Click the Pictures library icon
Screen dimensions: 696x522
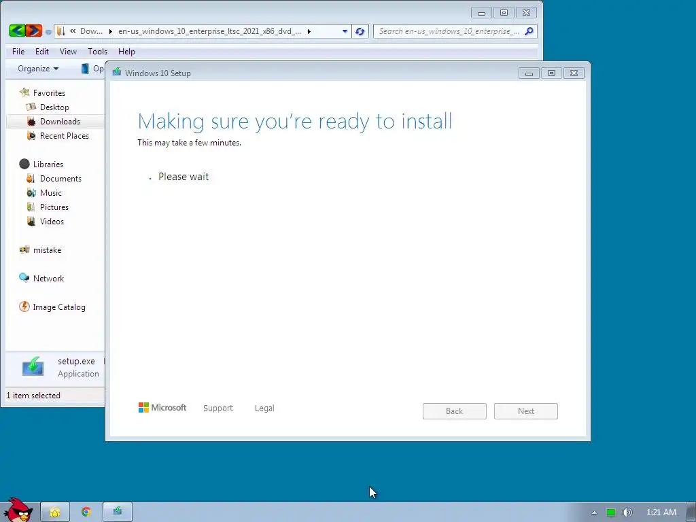point(31,207)
